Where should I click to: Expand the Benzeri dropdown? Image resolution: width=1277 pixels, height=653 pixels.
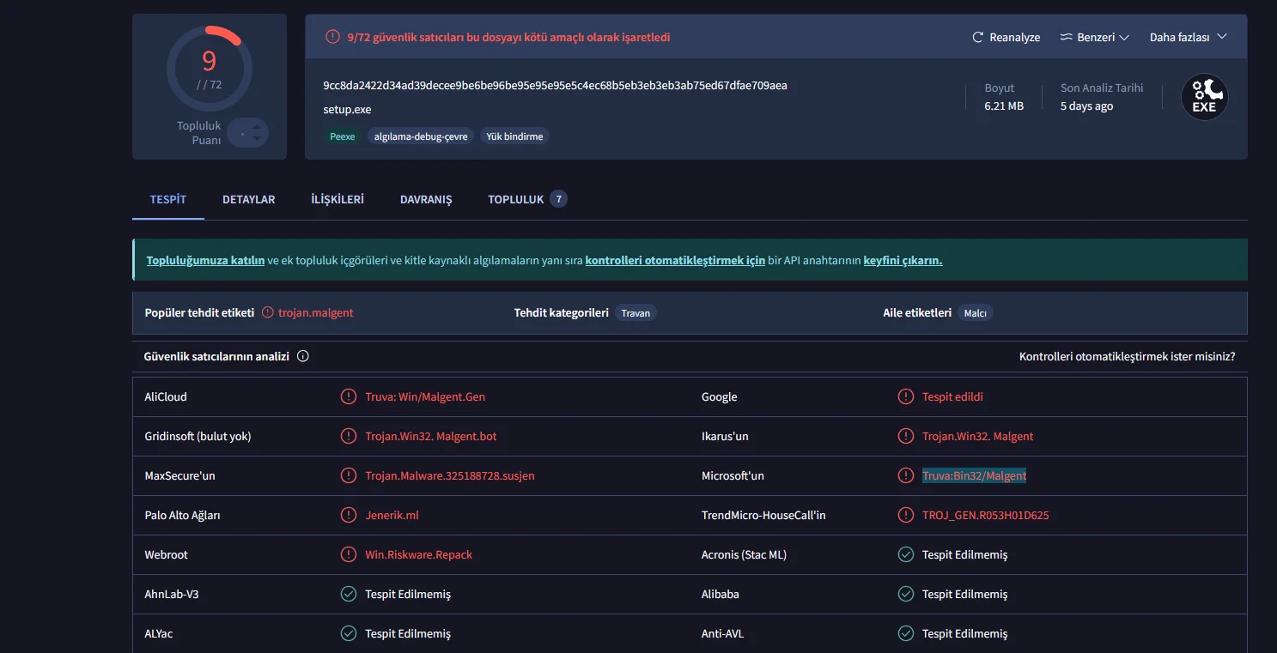pos(1094,38)
